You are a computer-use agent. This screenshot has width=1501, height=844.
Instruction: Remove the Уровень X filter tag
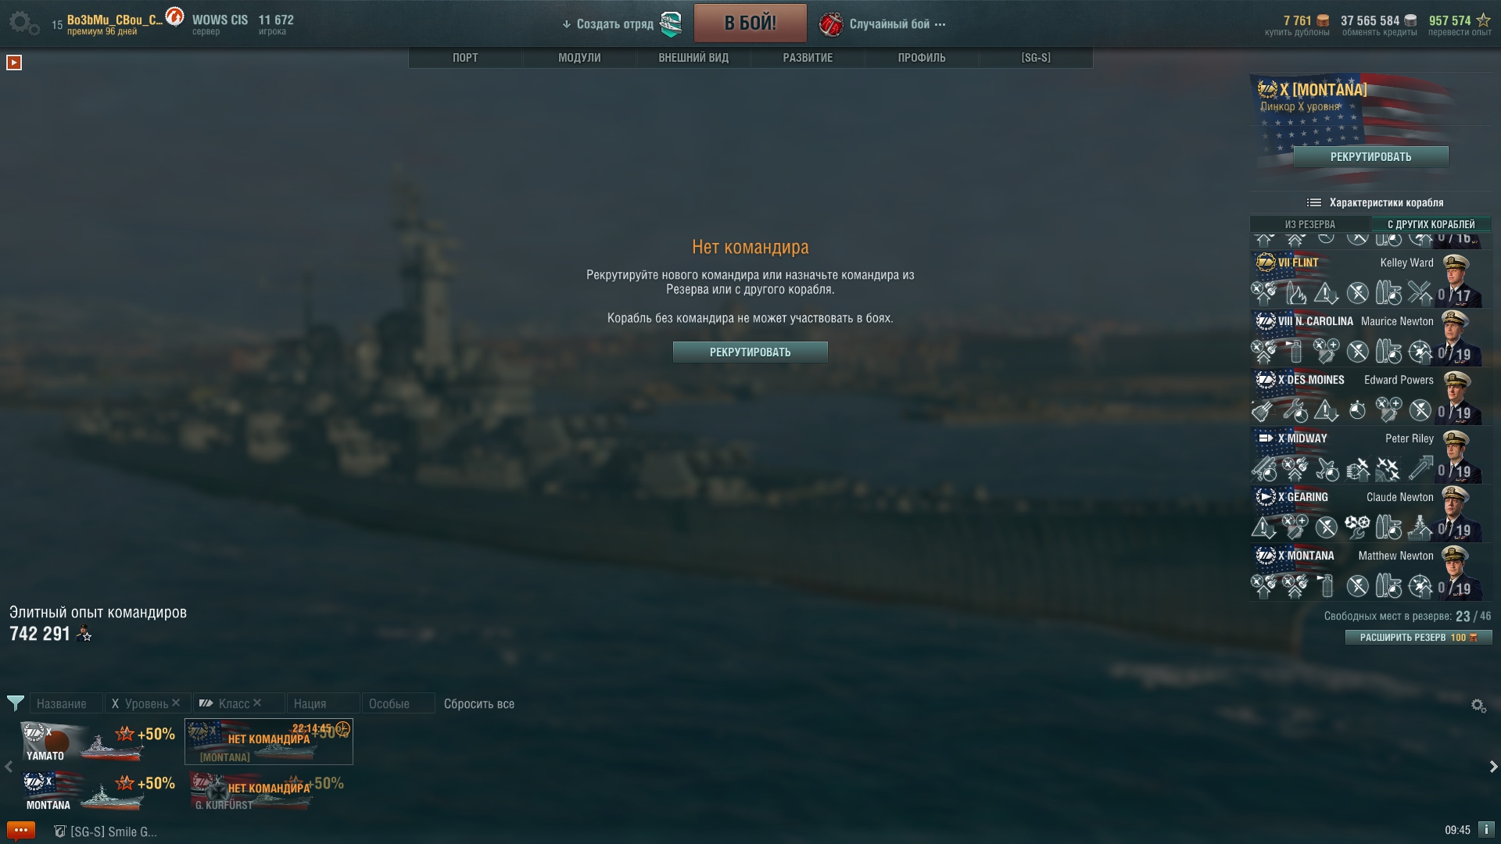(x=176, y=703)
